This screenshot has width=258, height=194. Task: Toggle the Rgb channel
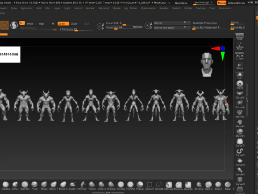(x=41, y=24)
